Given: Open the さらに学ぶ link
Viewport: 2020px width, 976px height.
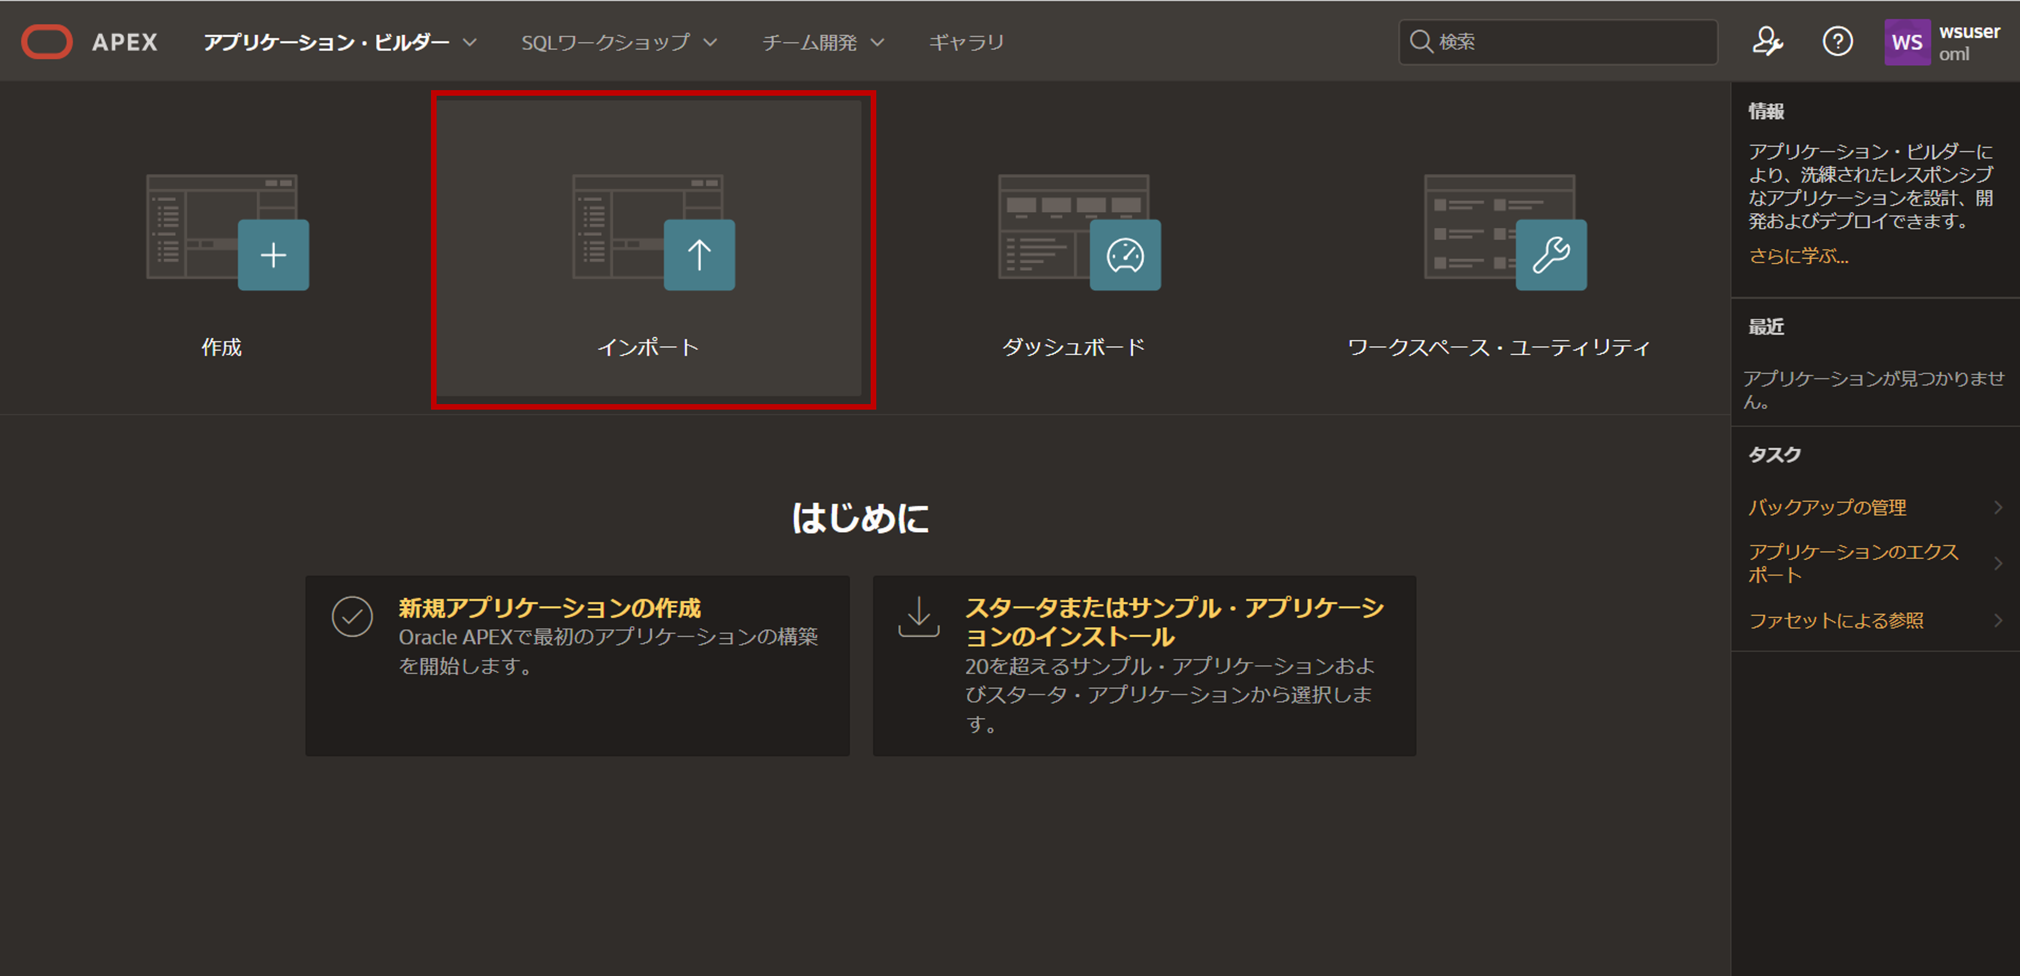Looking at the screenshot, I should coord(1798,256).
